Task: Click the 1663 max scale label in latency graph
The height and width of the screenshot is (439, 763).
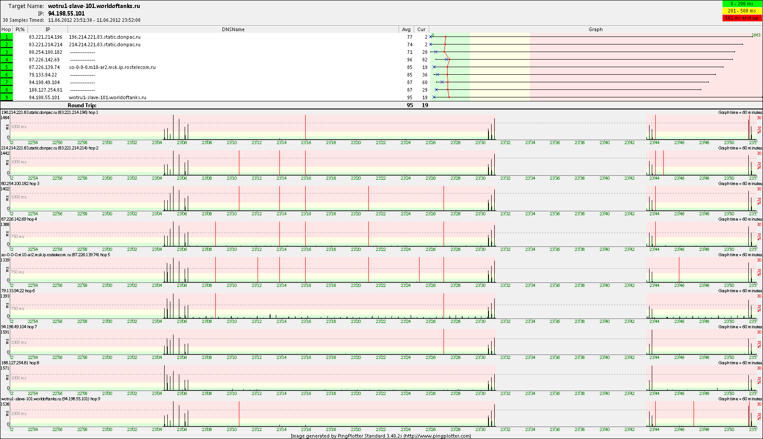Action: pyautogui.click(x=756, y=35)
